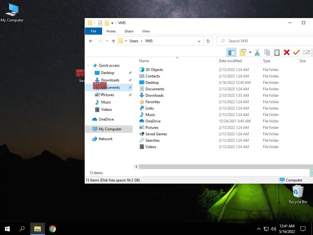
Task: Click the horizontal scrollbar left arrow
Action: [x=136, y=167]
